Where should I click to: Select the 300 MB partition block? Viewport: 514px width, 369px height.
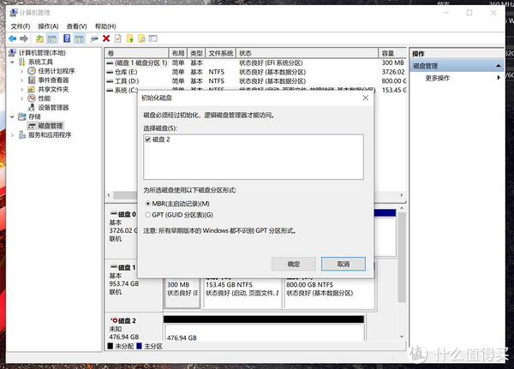pos(182,295)
